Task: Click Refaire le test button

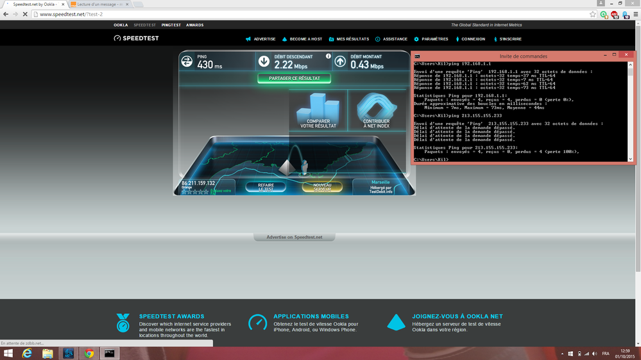Action: (x=266, y=187)
